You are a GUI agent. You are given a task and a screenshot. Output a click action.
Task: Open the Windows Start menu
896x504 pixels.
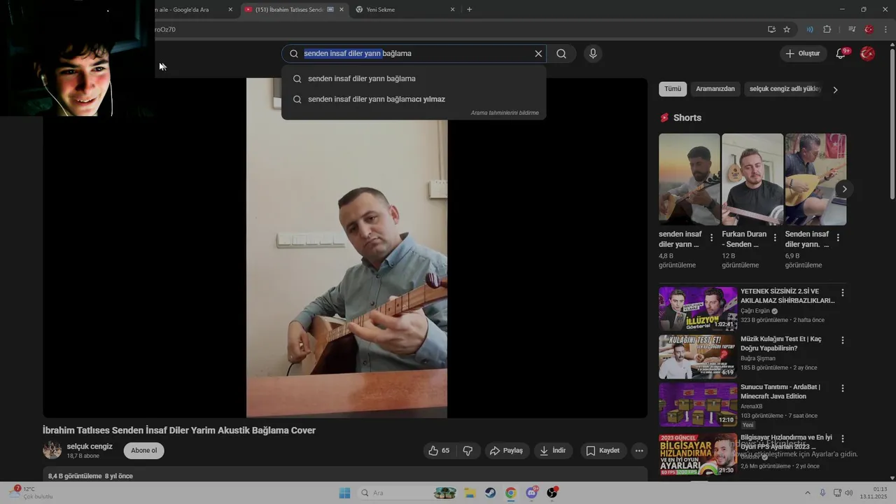coord(344,493)
